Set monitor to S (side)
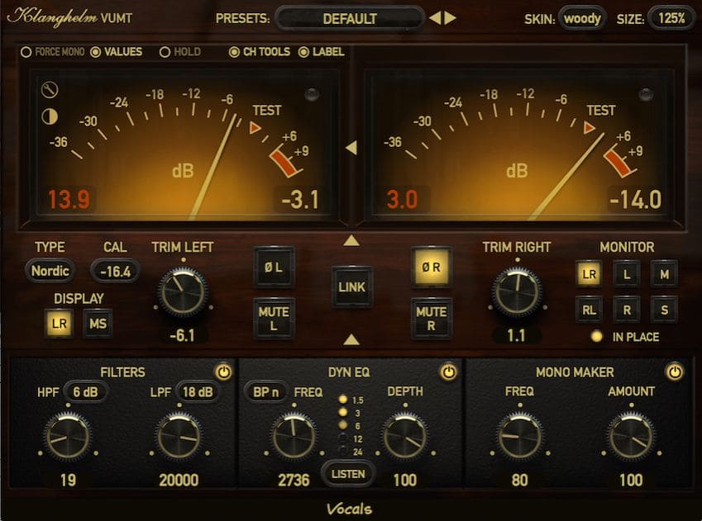702x521 pixels. [664, 310]
